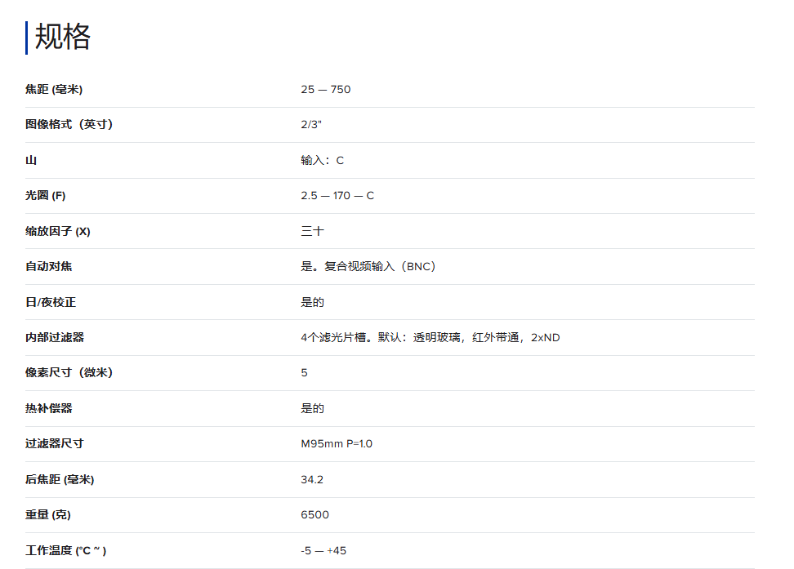The image size is (794, 569).
Task: Select the back focal distance value 34.2
Action: coord(311,479)
